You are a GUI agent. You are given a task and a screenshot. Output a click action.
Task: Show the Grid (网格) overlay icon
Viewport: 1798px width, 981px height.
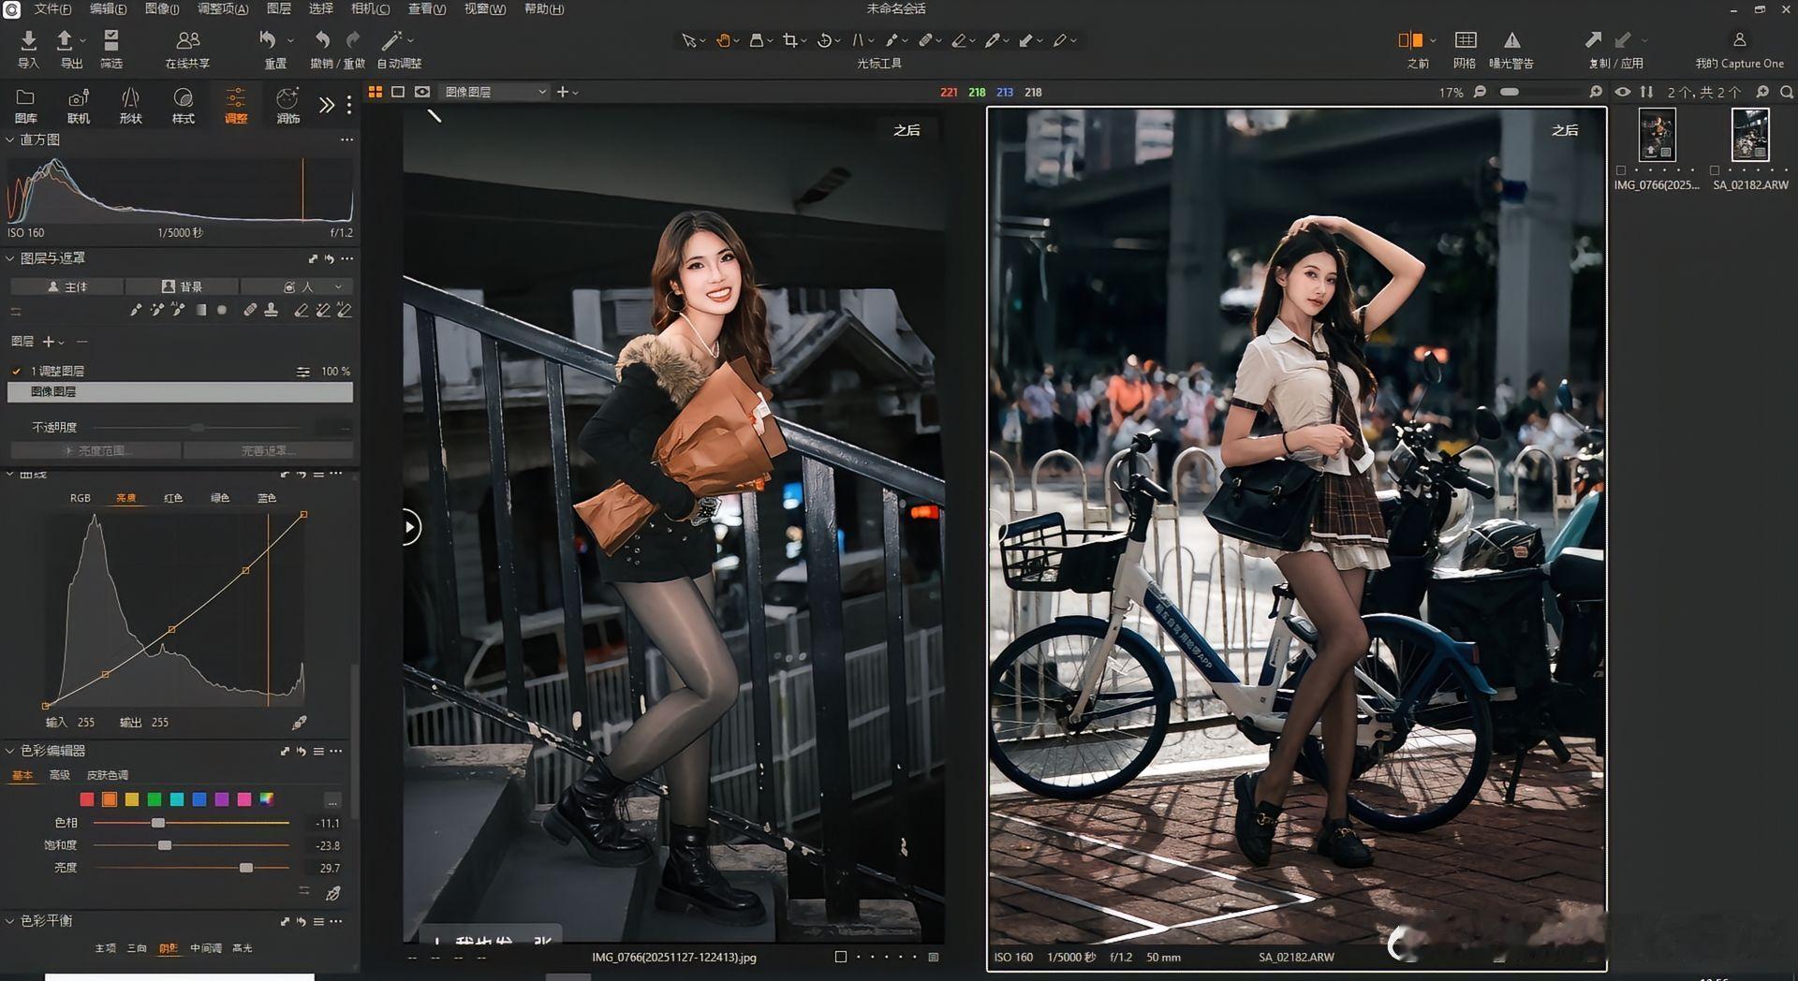click(x=1465, y=40)
